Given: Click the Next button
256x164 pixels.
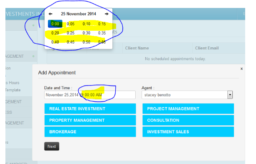Looking at the screenshot, I should [52, 147].
